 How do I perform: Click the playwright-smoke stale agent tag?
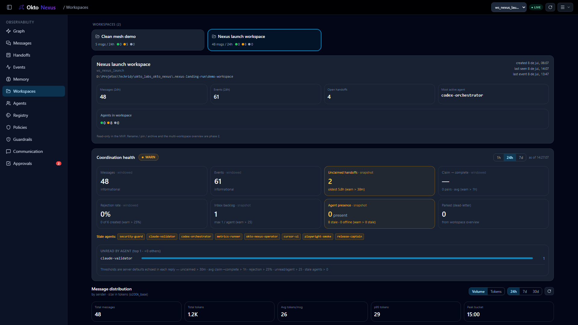pyautogui.click(x=318, y=237)
